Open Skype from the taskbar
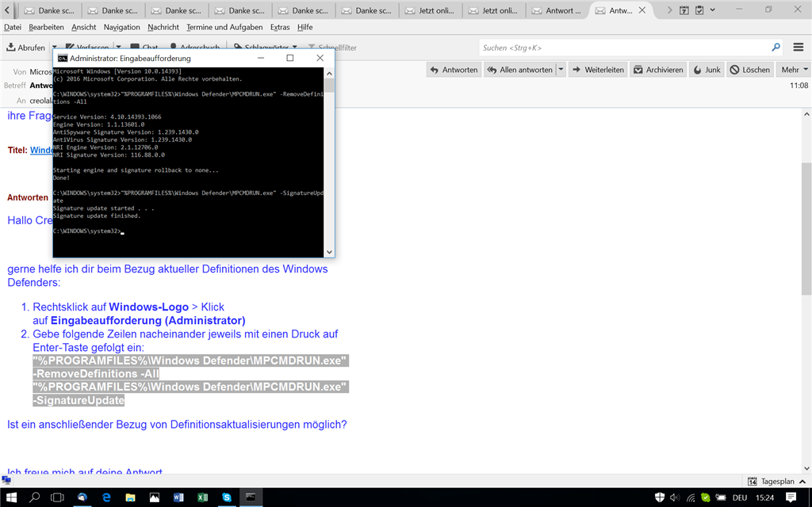The image size is (812, 507). 227,497
